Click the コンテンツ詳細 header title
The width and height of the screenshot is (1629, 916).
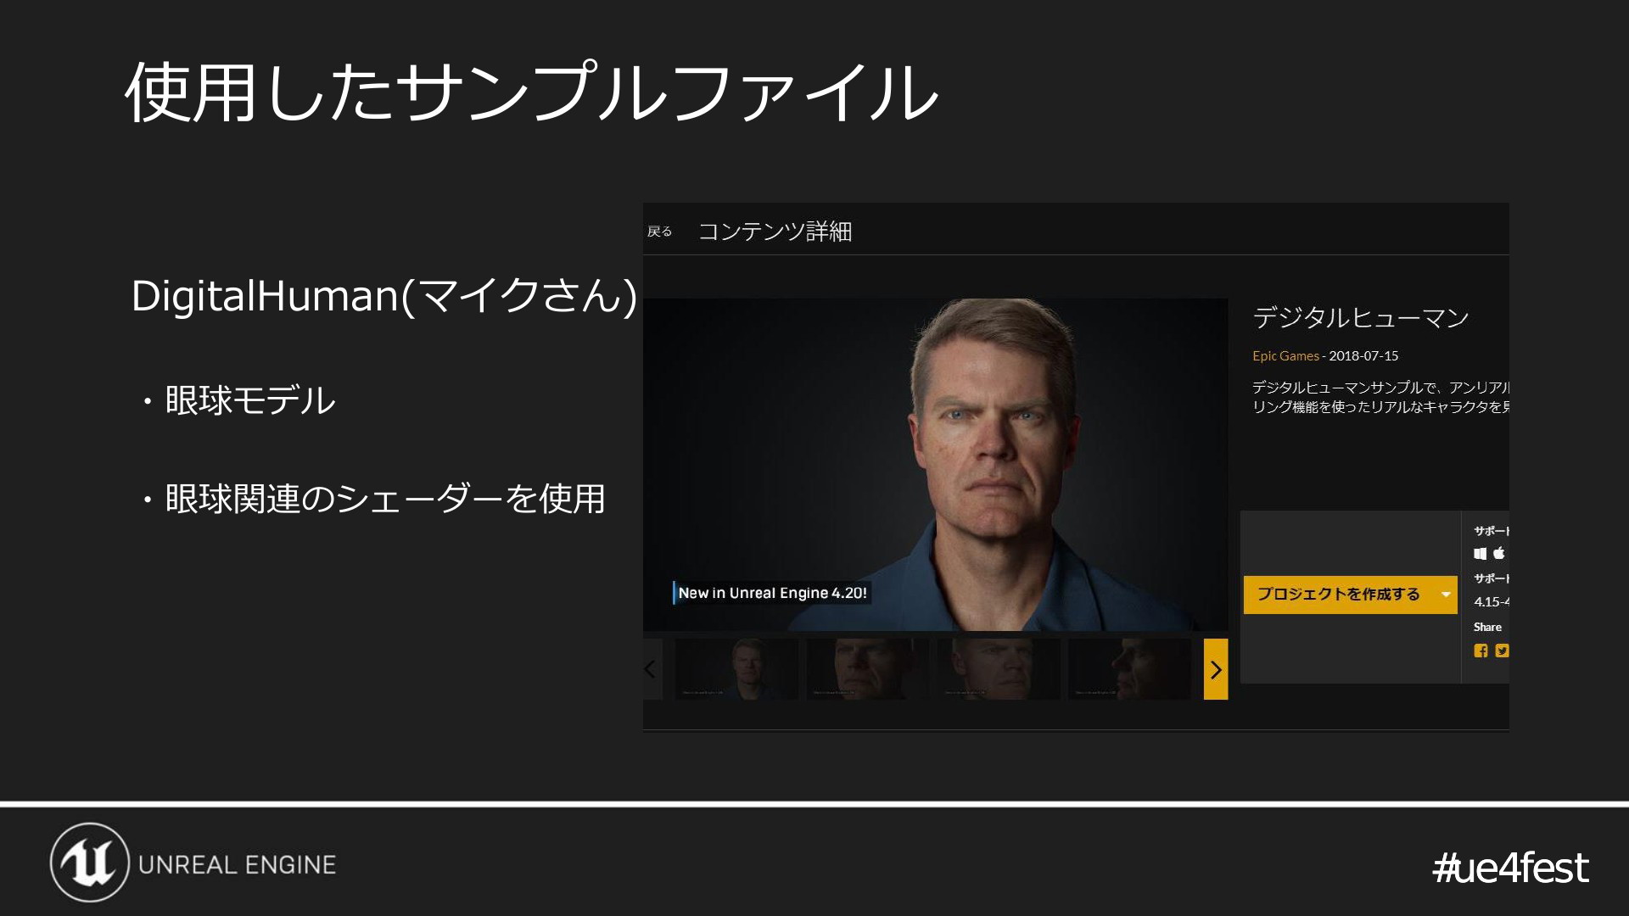click(775, 232)
